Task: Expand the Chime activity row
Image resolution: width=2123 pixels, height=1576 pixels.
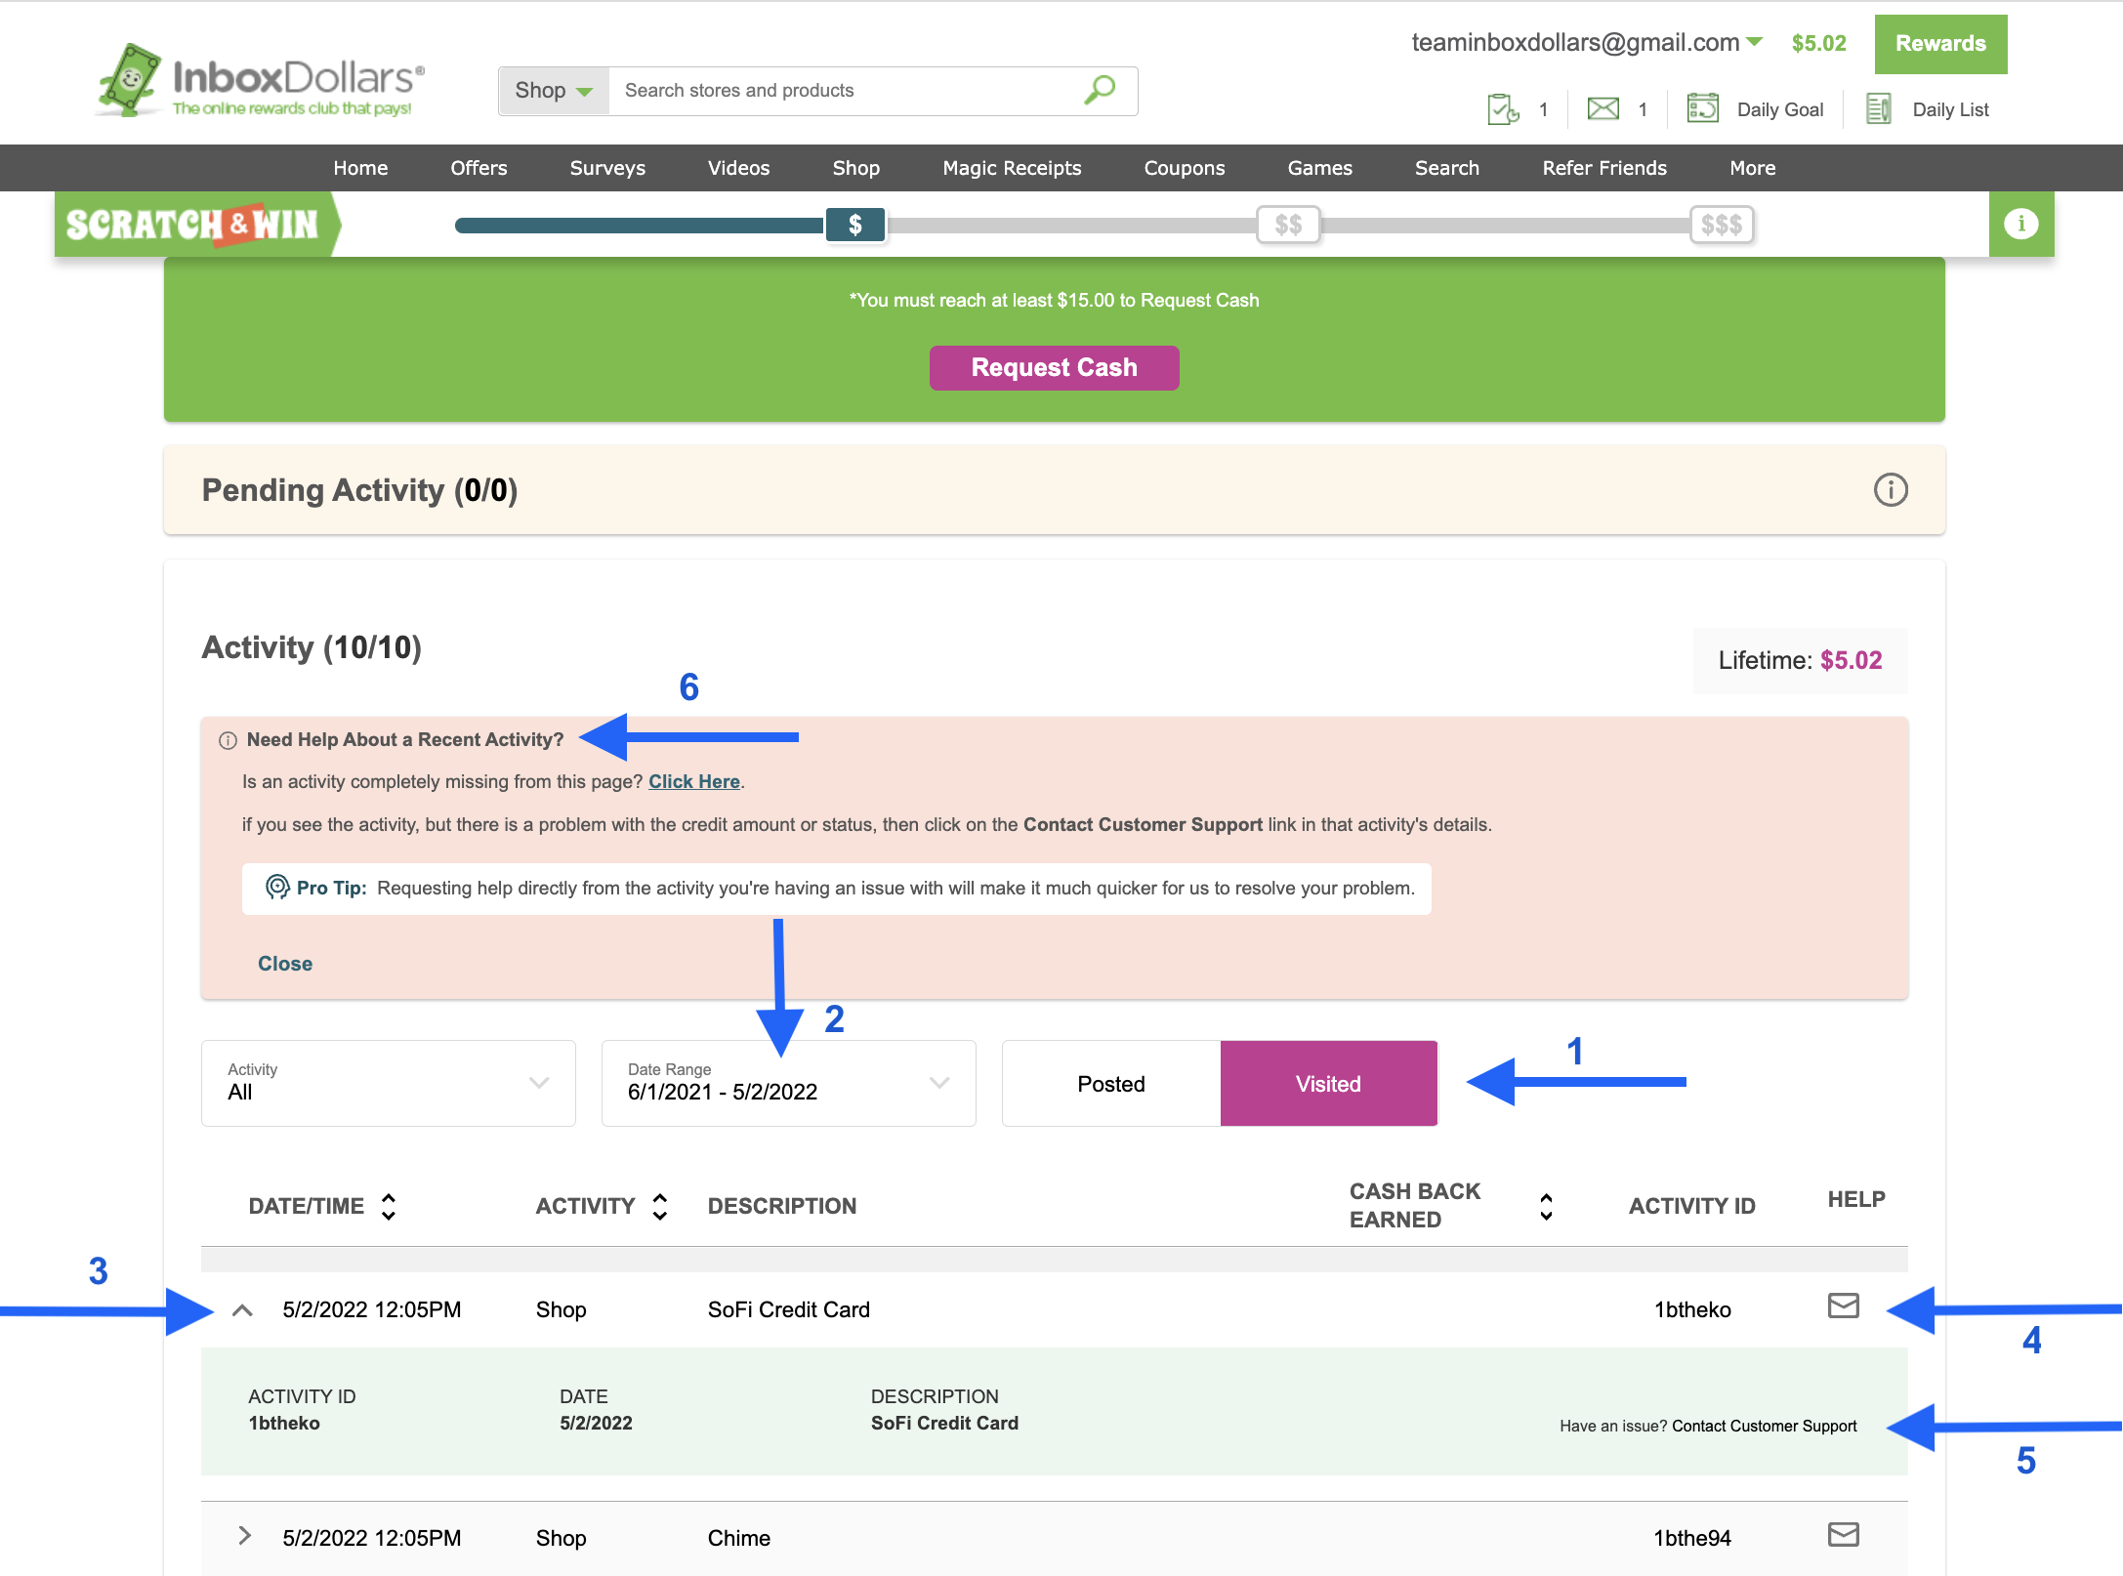Action: pos(244,1536)
